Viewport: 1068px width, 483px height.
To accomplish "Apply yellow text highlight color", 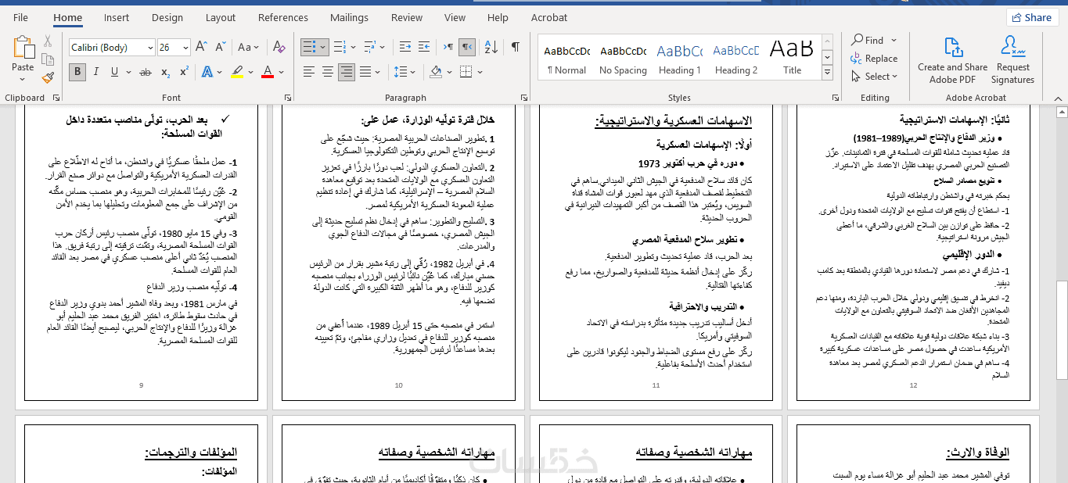I will pos(237,72).
